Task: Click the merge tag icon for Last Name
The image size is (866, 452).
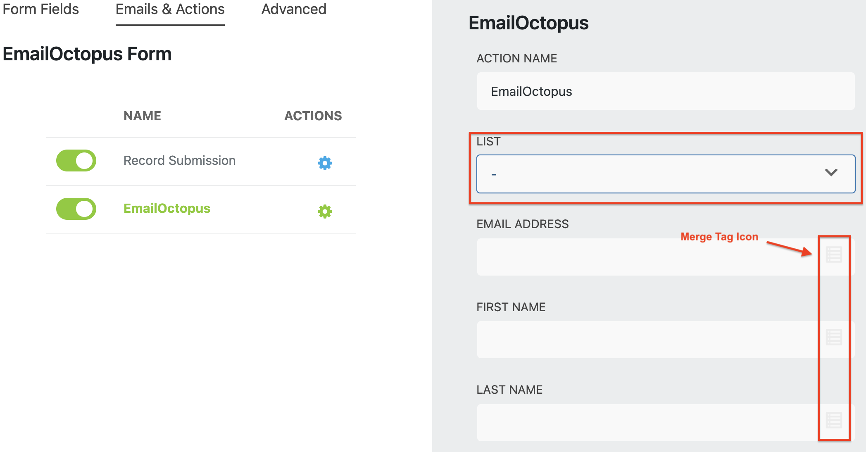Action: coord(833,420)
